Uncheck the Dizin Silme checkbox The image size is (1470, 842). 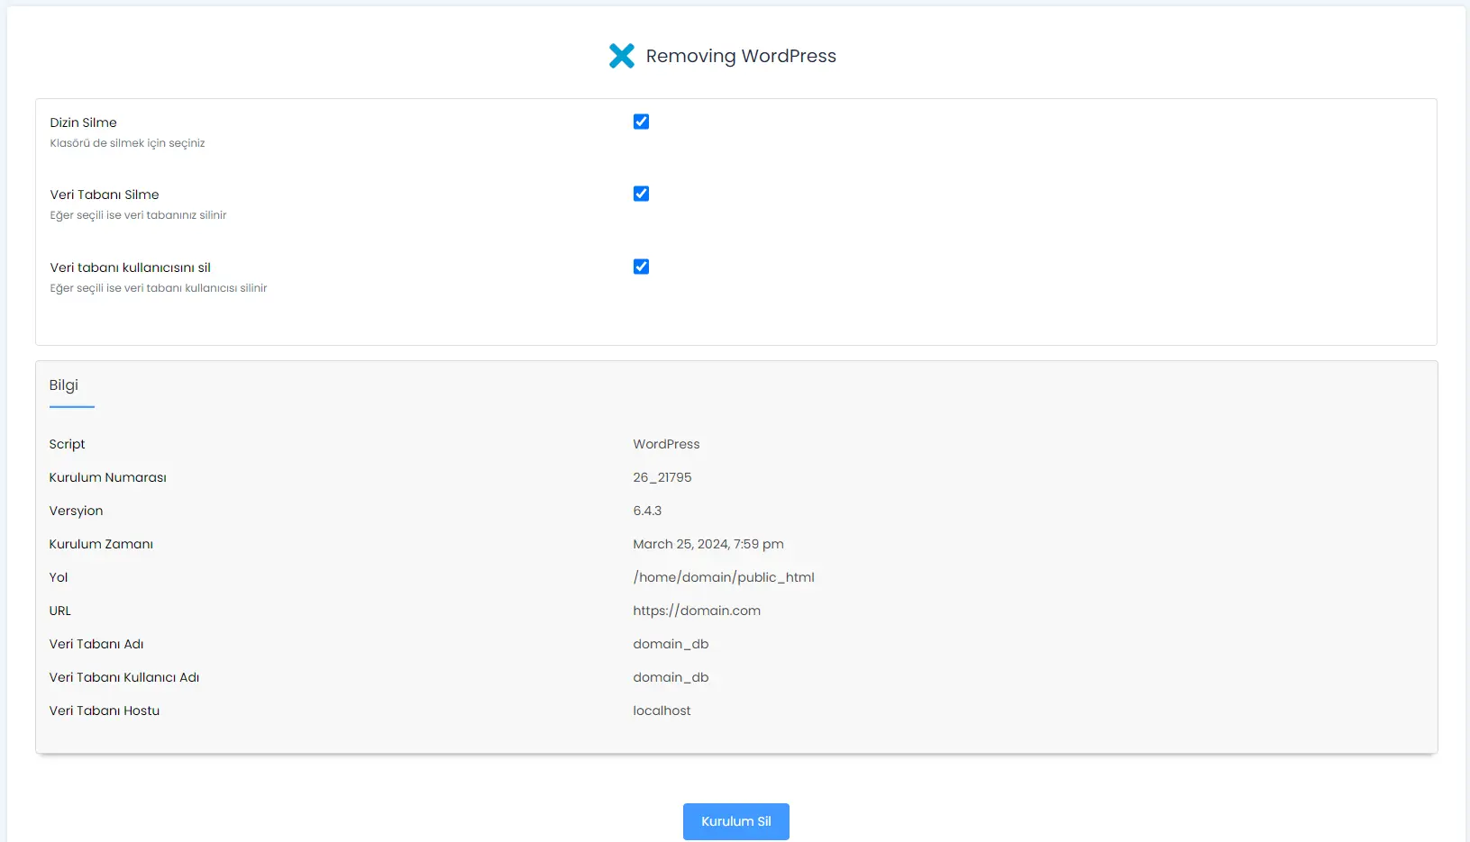(x=641, y=122)
